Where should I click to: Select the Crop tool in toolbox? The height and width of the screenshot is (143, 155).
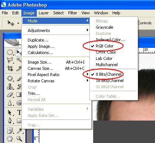pos(10,68)
